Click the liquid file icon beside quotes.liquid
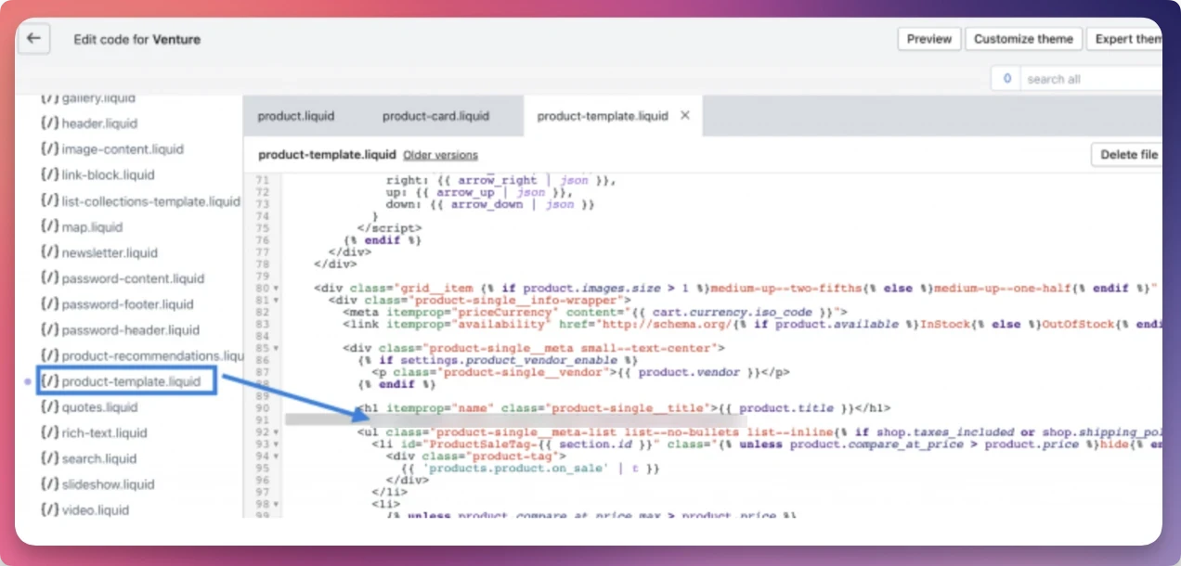1181x566 pixels. pyautogui.click(x=50, y=407)
